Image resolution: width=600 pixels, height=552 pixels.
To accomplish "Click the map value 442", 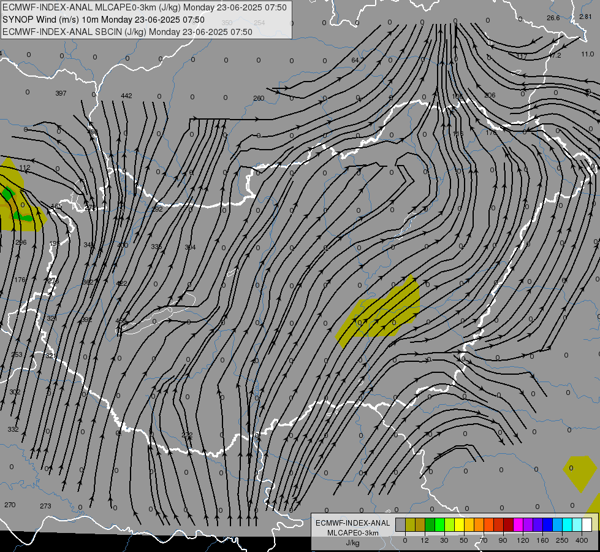I will pyautogui.click(x=126, y=96).
